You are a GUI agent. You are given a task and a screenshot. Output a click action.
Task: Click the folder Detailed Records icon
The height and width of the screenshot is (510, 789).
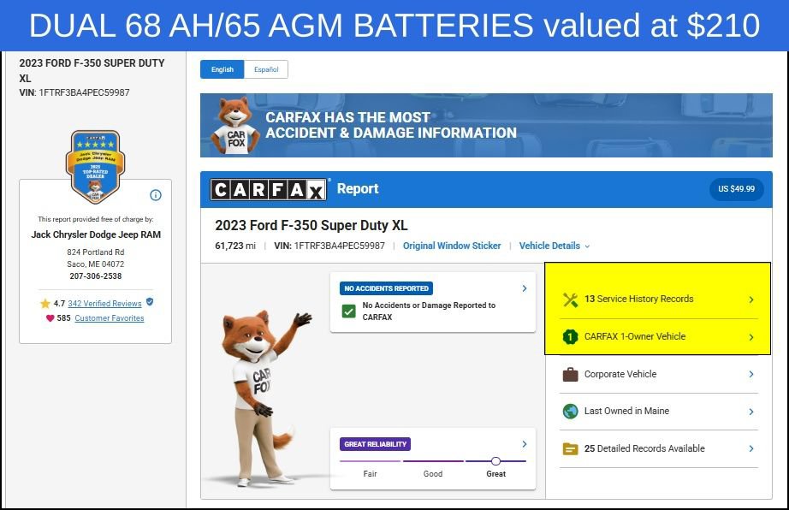click(x=570, y=448)
